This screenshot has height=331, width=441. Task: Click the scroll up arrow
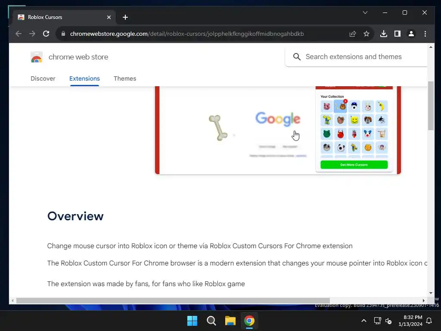click(x=431, y=47)
